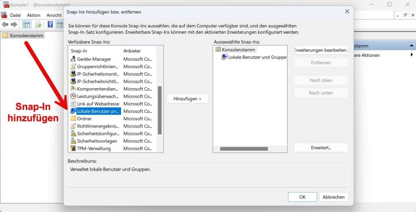Click the Nach oben button
Image resolution: width=416 pixels, height=212 pixels.
[x=321, y=80]
